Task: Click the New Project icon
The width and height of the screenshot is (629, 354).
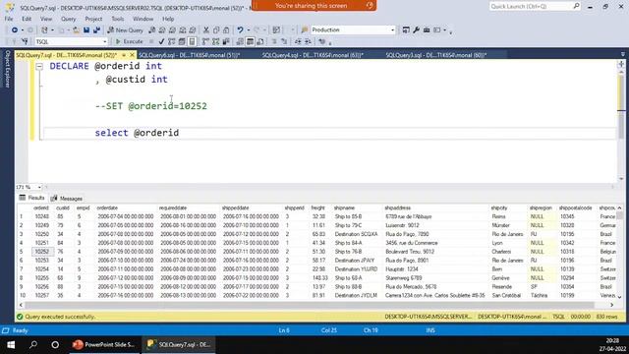Action: tap(44, 30)
